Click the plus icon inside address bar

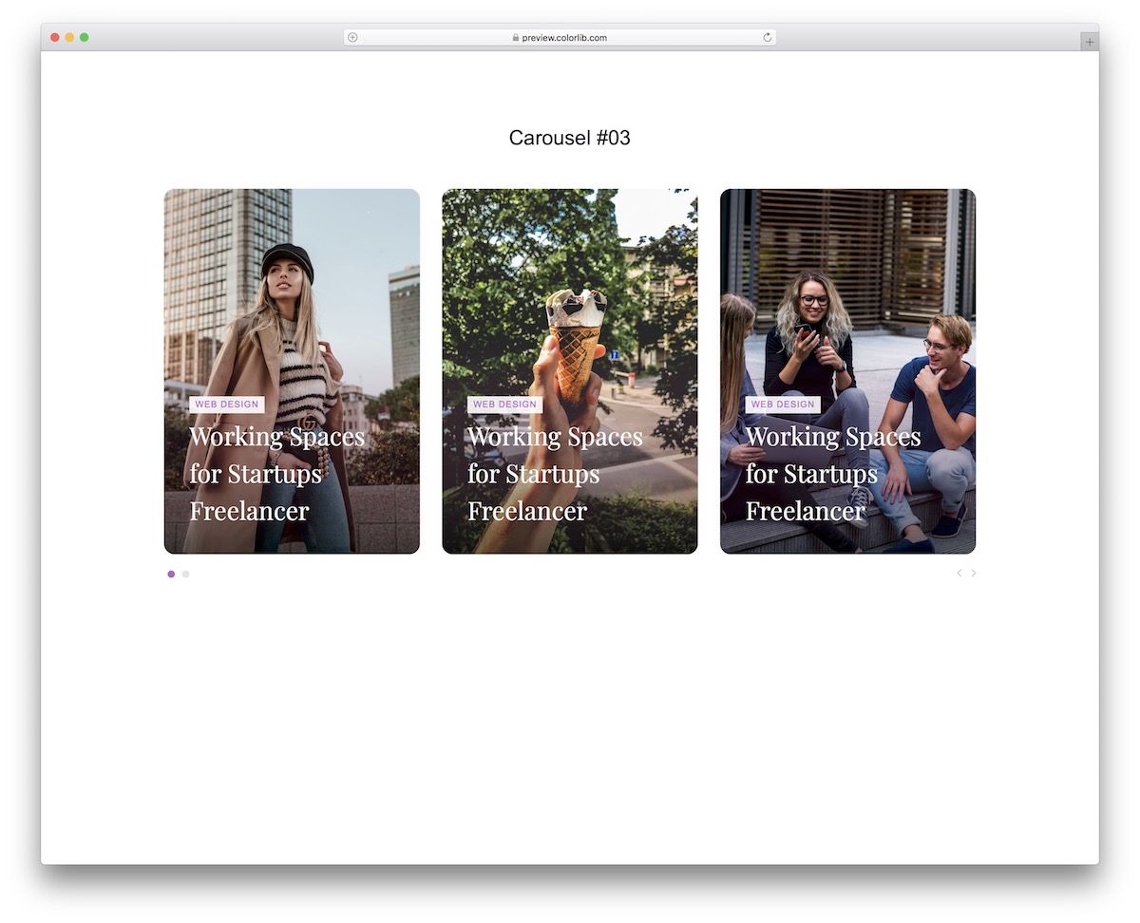352,38
